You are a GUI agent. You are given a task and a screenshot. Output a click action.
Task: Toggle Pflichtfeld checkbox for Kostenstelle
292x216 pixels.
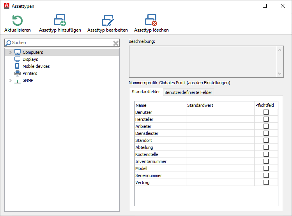point(266,154)
